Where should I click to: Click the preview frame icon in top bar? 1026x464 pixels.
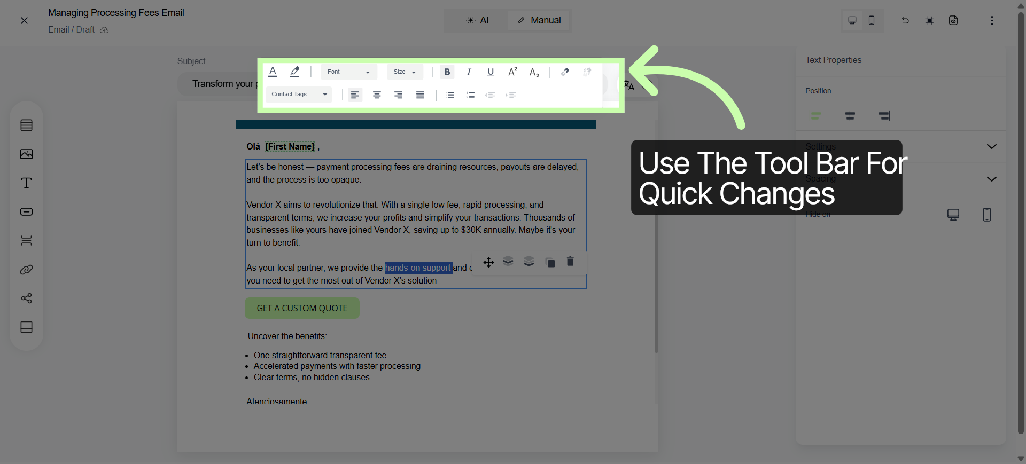(x=929, y=20)
